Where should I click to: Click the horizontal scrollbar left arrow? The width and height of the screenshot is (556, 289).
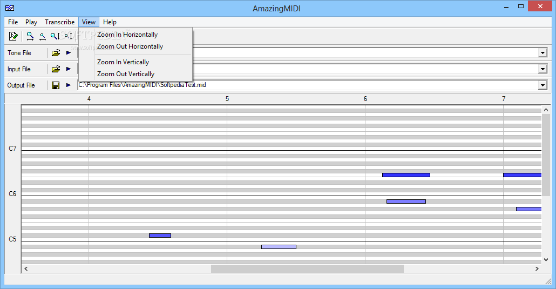26,269
